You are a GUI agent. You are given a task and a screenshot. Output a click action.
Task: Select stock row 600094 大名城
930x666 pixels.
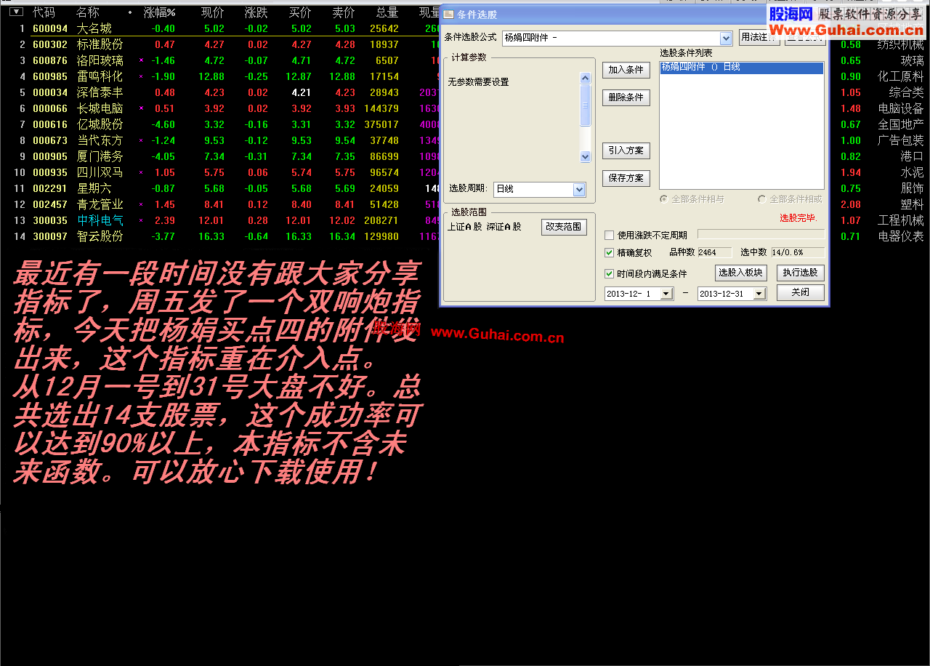(221, 28)
